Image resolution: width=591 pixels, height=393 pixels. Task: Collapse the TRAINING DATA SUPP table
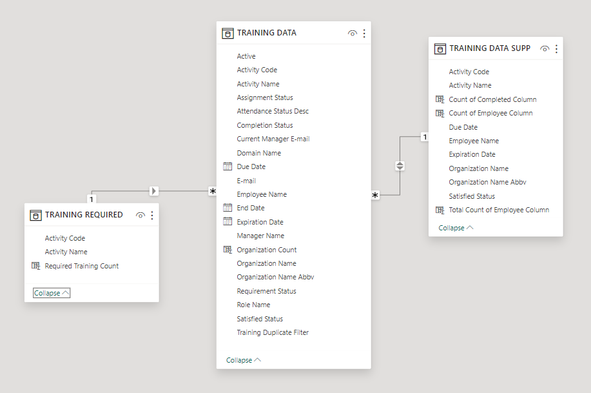tap(456, 228)
